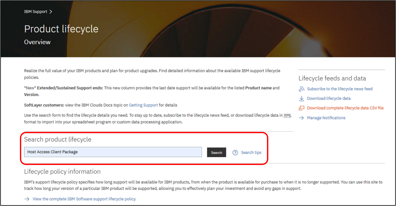
Task: Click the CSV file launch icon
Action: (302, 108)
